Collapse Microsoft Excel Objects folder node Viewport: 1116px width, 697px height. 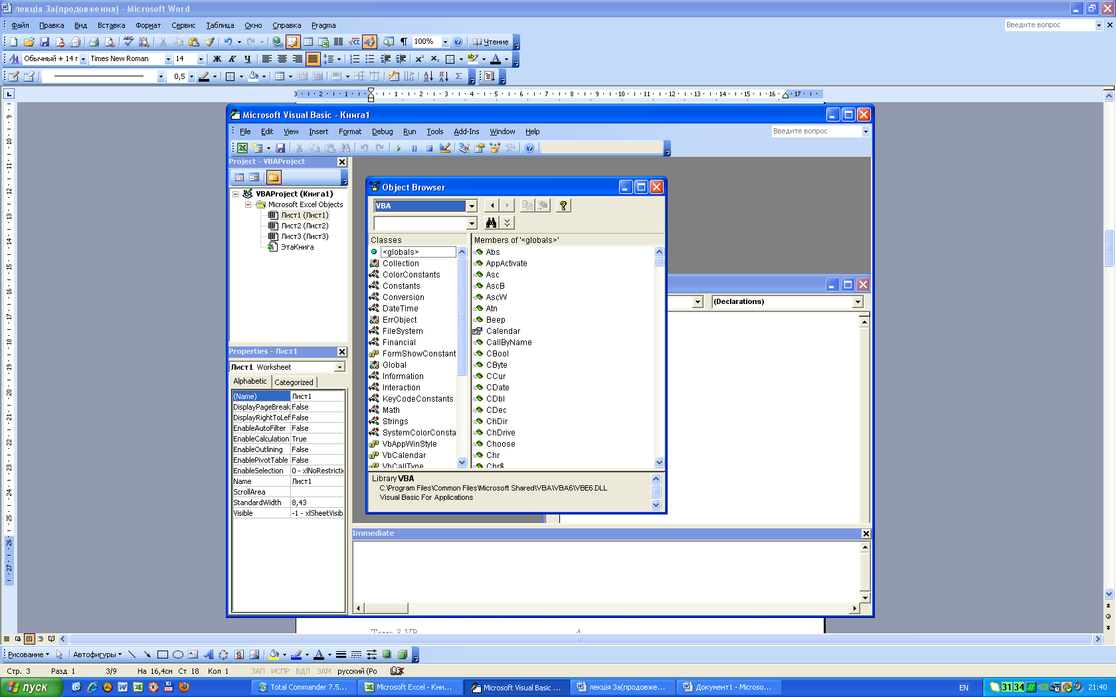[x=248, y=204]
